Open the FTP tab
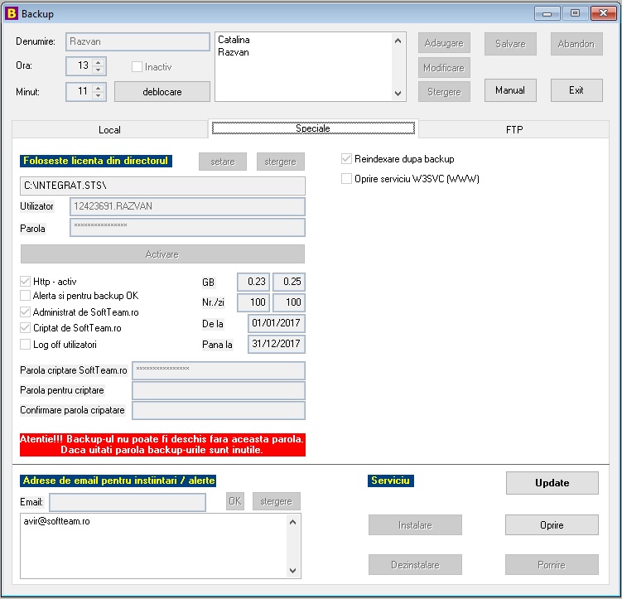Viewport: 622px width, 599px height. pyautogui.click(x=514, y=130)
